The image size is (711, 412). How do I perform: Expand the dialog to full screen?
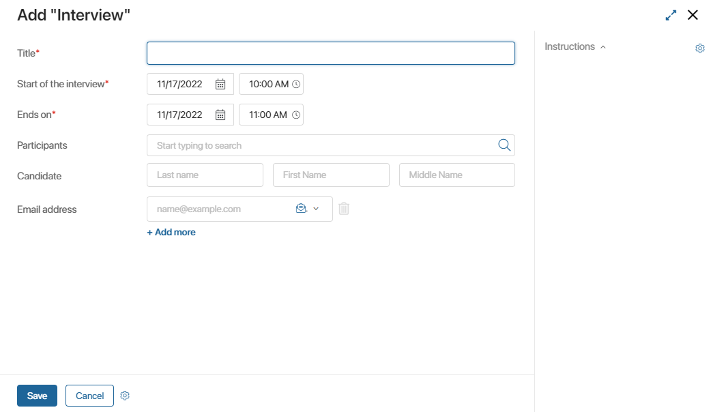coord(671,15)
